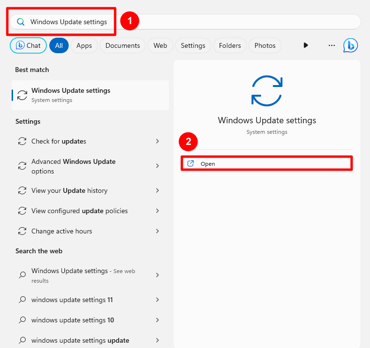Switch to the Documents filter
This screenshot has width=370, height=348.
pyautogui.click(x=122, y=45)
